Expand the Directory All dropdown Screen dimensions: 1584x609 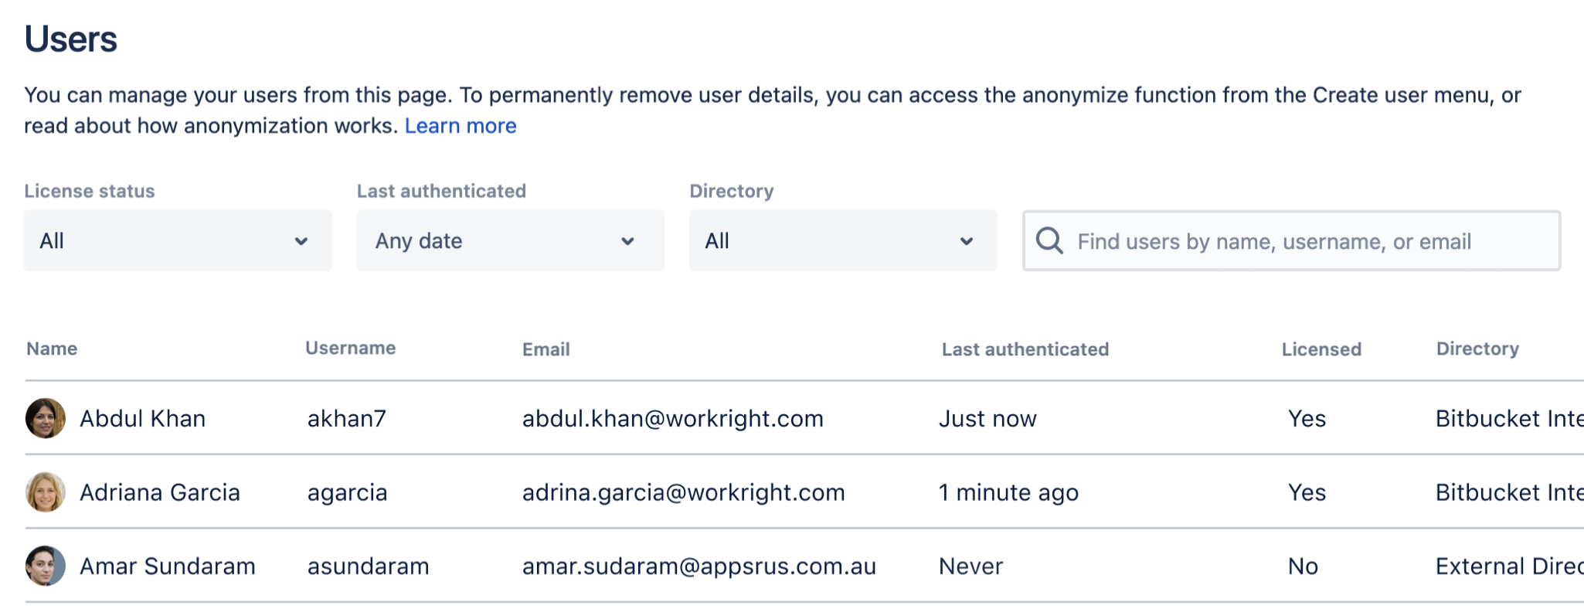843,240
